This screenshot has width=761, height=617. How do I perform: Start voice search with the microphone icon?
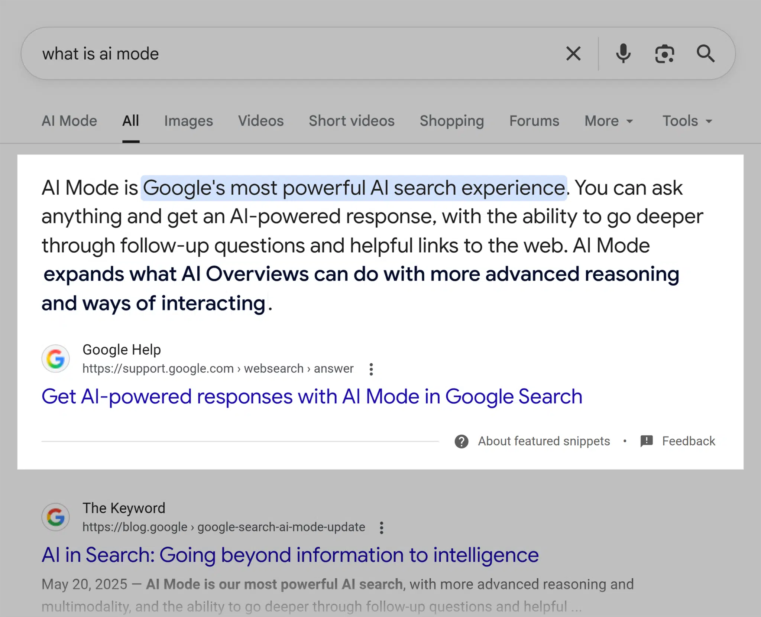(x=623, y=53)
